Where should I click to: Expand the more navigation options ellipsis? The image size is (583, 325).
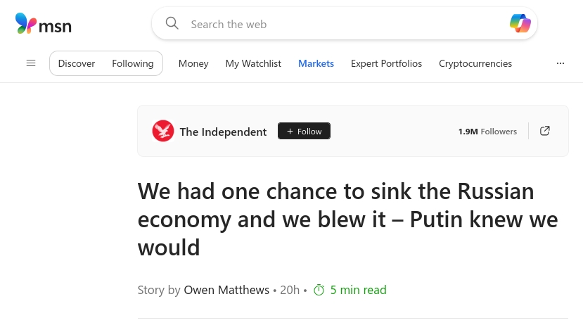coord(560,63)
